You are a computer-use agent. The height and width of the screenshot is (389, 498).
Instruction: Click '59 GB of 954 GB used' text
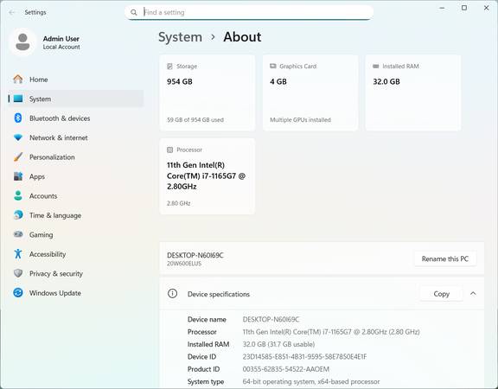[195, 119]
